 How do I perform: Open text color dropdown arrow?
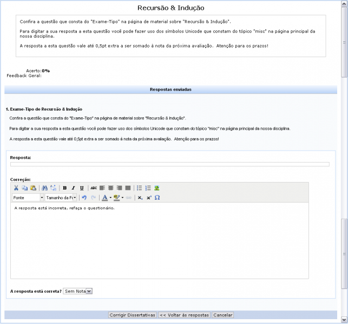coord(110,198)
